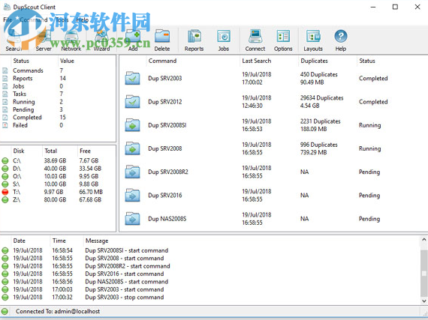Select the Dup SRV2003 completed folder icon
Screen dimensions: 428x320
(132, 79)
